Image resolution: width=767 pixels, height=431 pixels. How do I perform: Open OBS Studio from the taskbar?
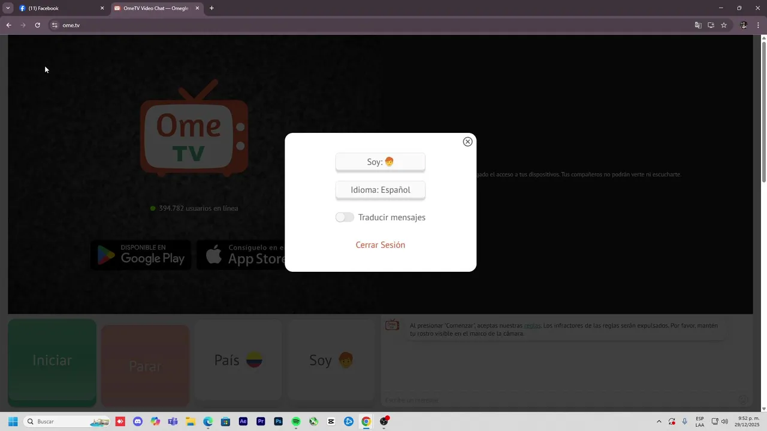384,421
